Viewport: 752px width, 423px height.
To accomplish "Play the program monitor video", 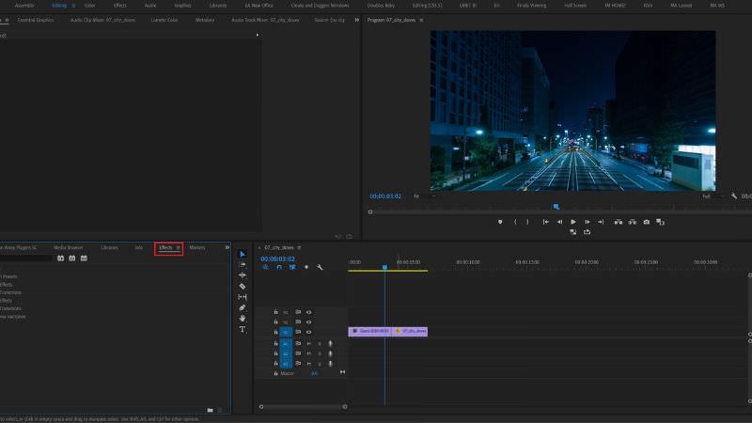I will pyautogui.click(x=573, y=222).
